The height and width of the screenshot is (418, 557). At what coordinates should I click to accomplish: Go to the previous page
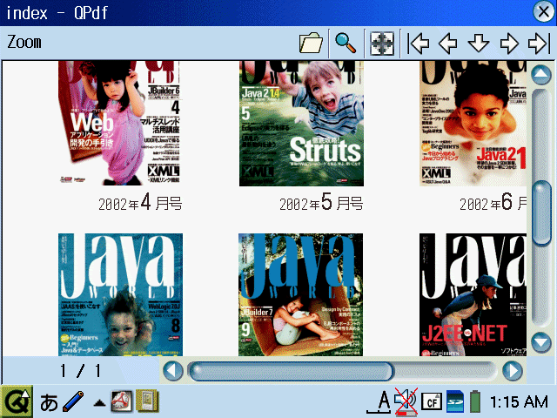tap(448, 44)
